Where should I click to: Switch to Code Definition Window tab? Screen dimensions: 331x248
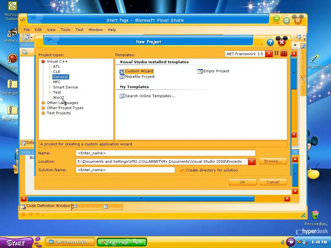click(46, 206)
